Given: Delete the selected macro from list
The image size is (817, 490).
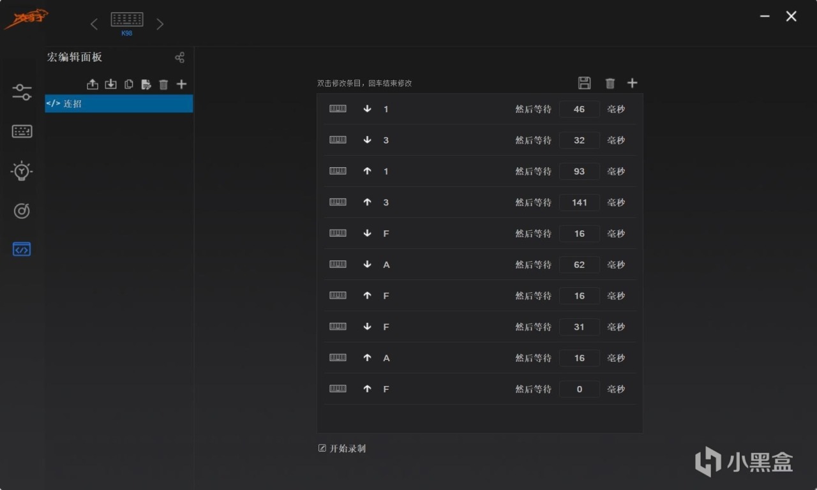Looking at the screenshot, I should pyautogui.click(x=163, y=84).
